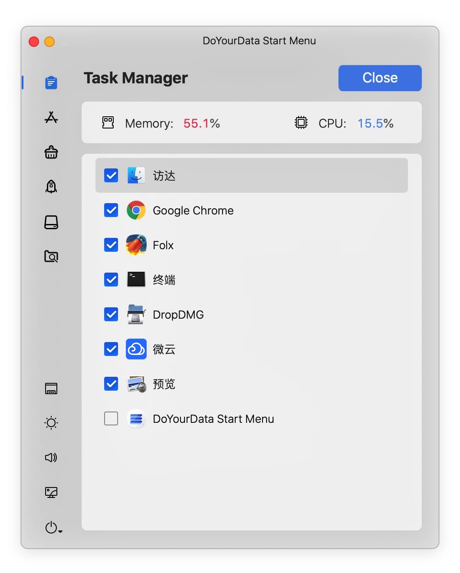Click the blue Close button
The height and width of the screenshot is (573, 460).
click(x=380, y=78)
